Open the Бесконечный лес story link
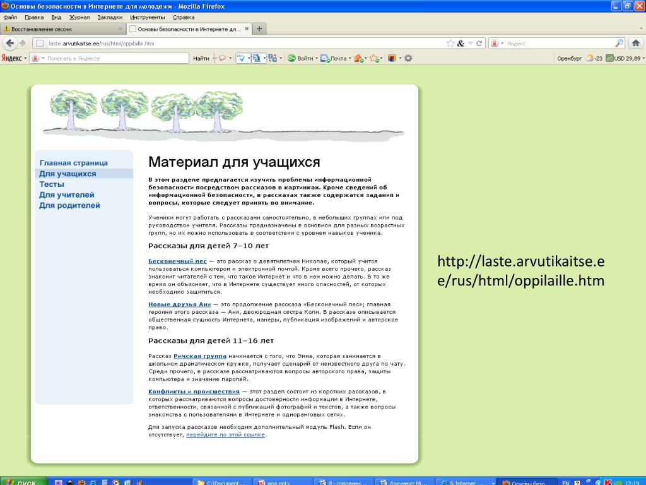 click(x=177, y=261)
